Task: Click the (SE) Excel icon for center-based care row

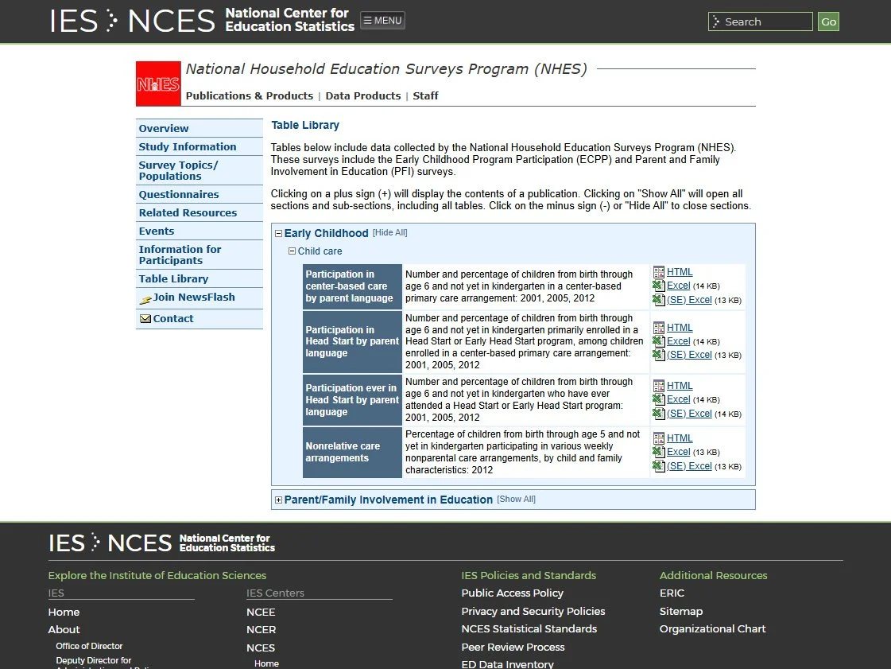Action: [659, 300]
